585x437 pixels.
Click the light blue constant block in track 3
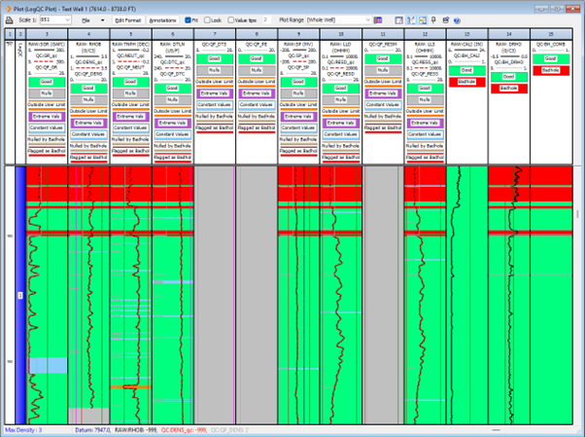(48, 365)
